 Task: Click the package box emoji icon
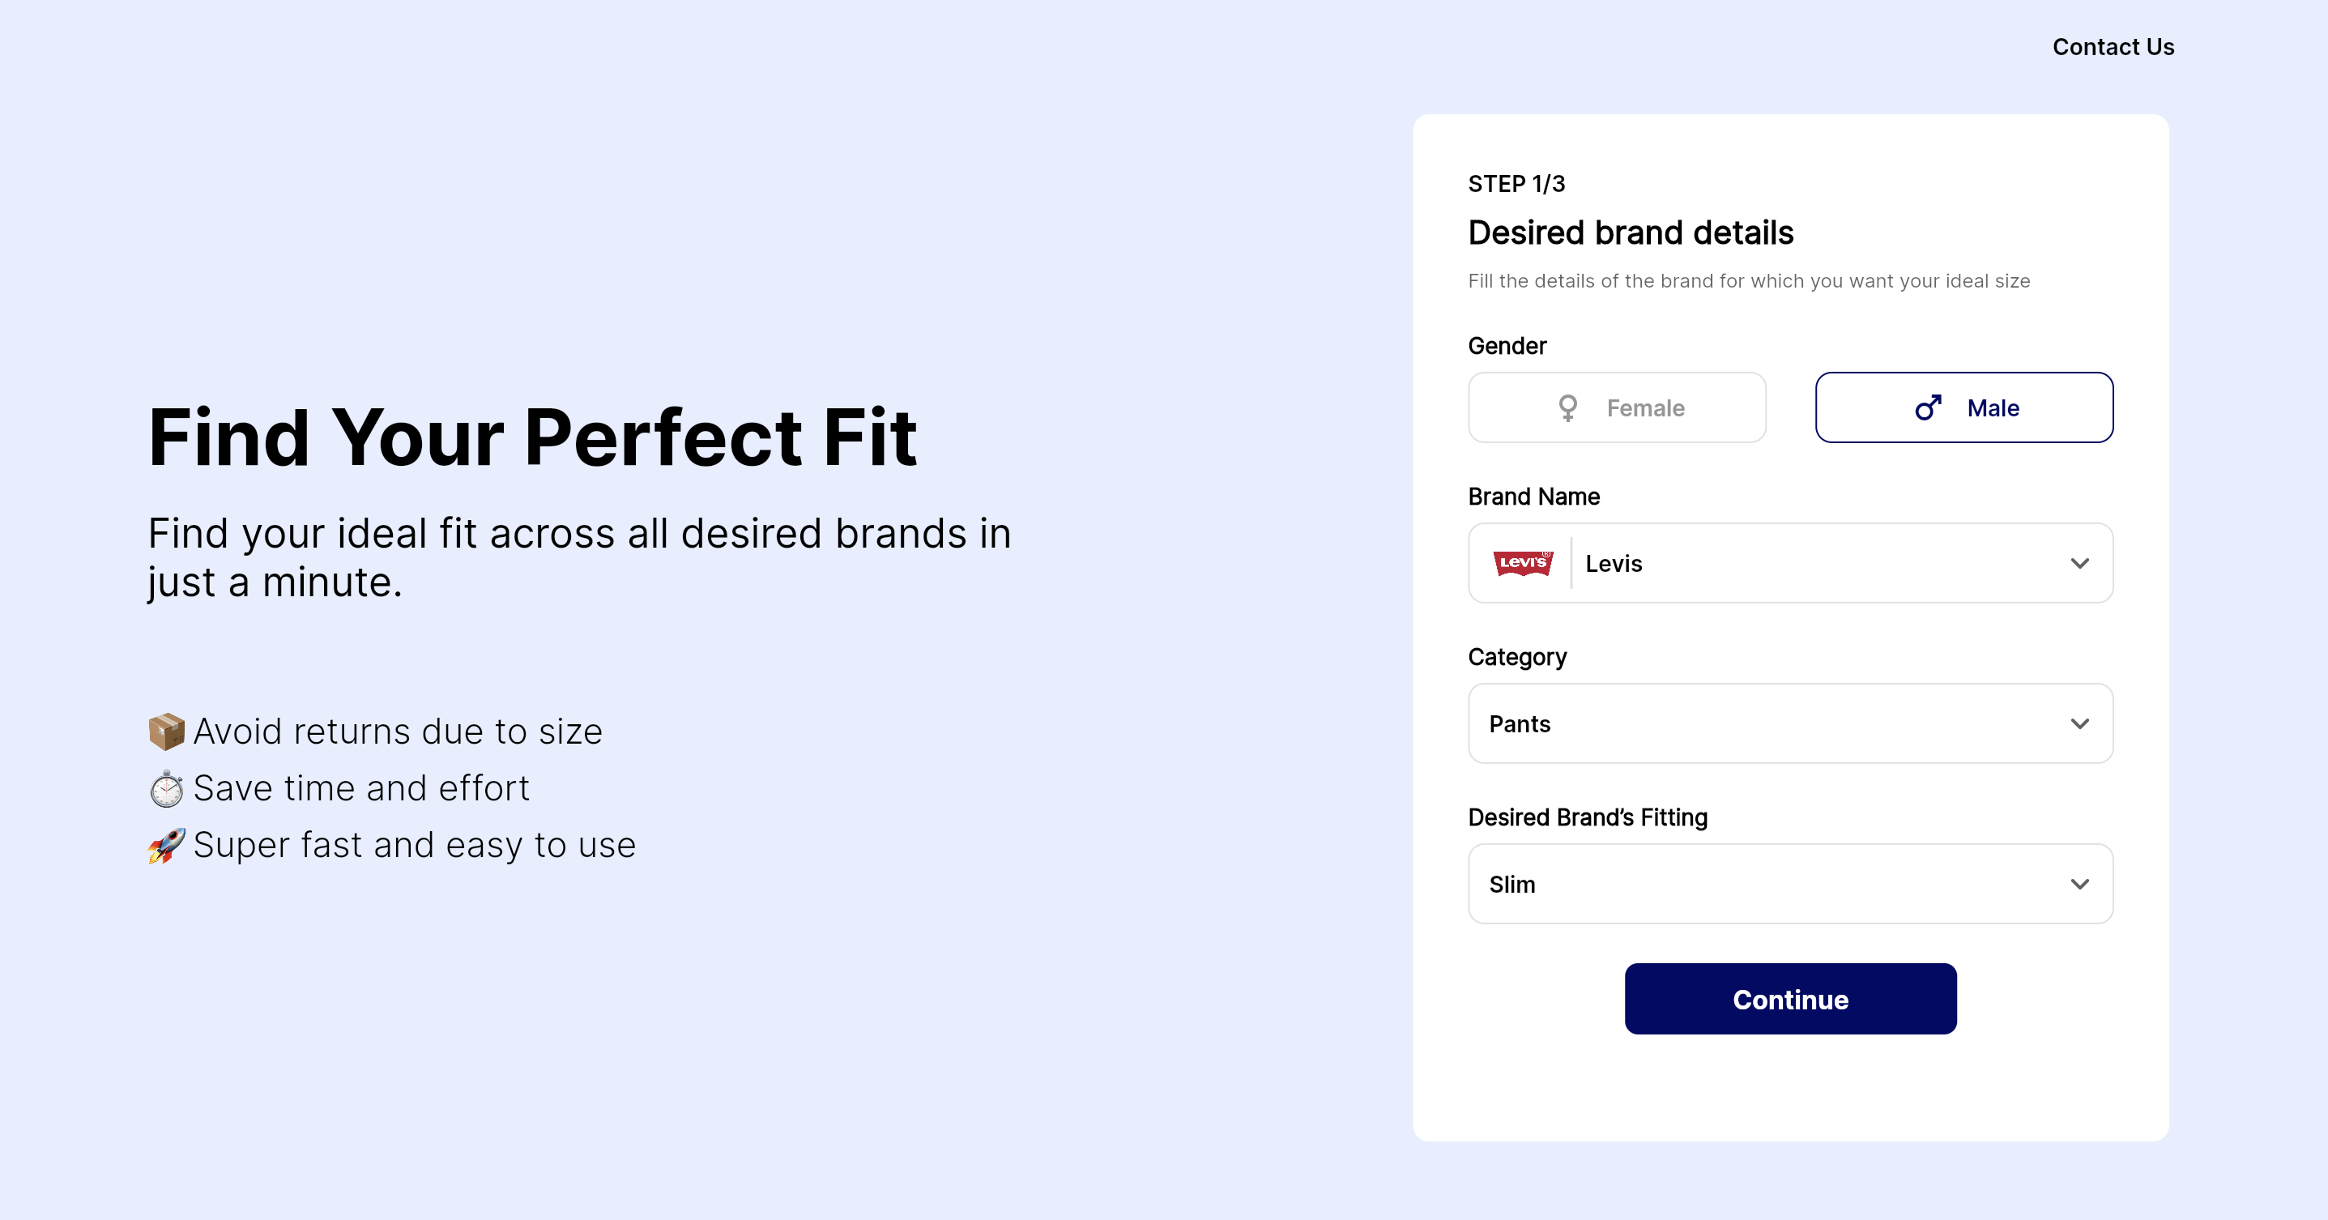tap(166, 732)
